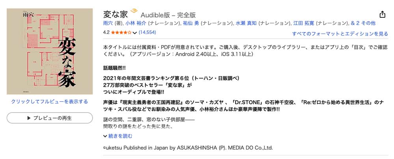
Task: Click the 4.2 rating number
Action: tap(106, 32)
